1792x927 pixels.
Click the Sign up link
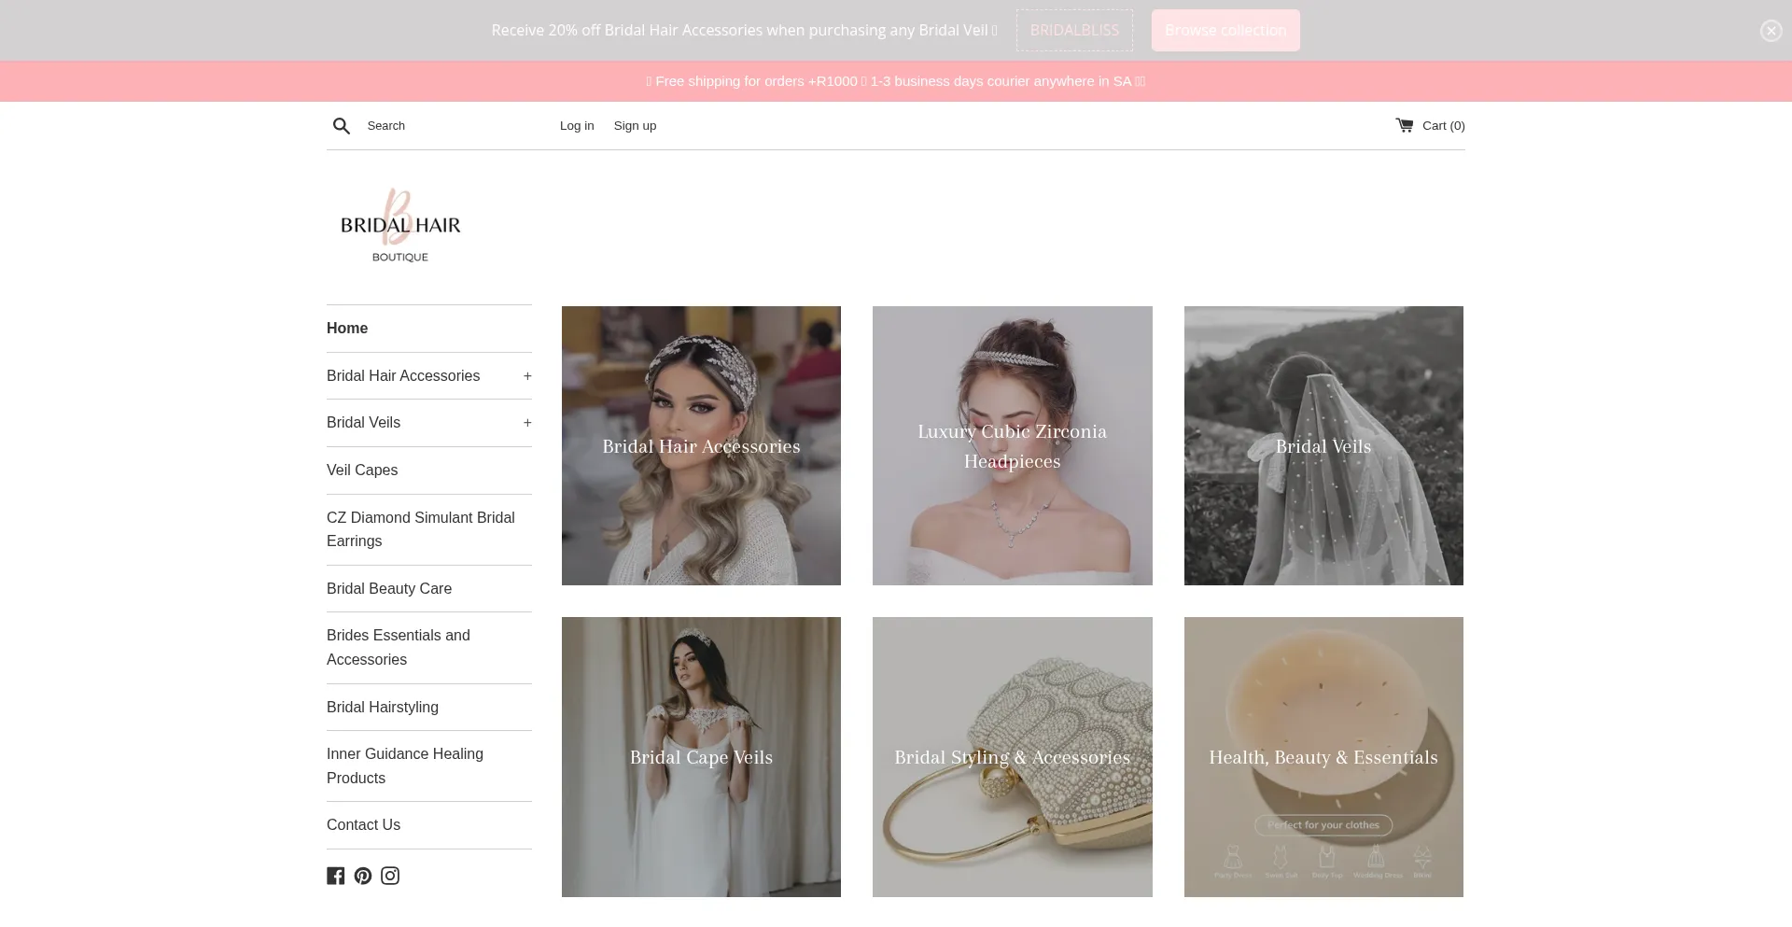coord(635,126)
